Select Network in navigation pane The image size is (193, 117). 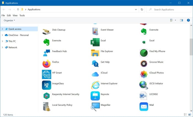(x=13, y=47)
